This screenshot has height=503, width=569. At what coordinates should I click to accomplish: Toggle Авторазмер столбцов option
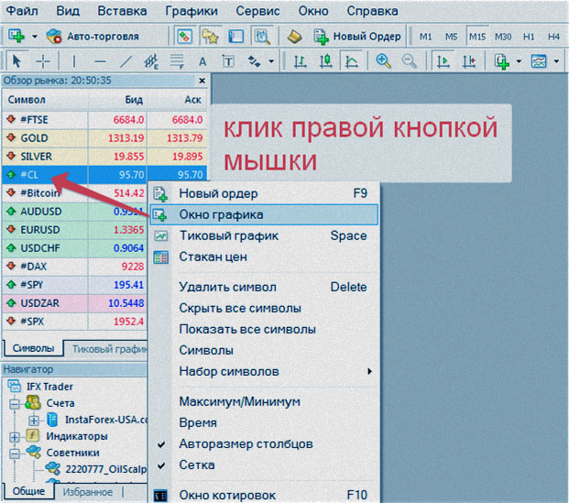click(x=246, y=443)
